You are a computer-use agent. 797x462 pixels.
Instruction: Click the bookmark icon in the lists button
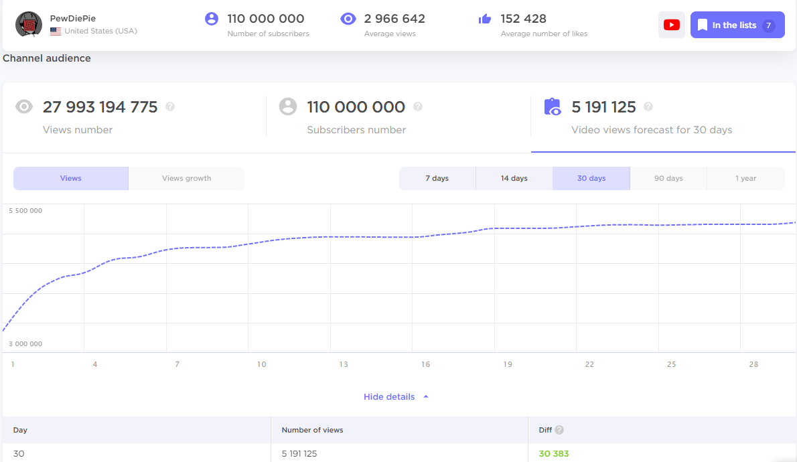tap(702, 25)
